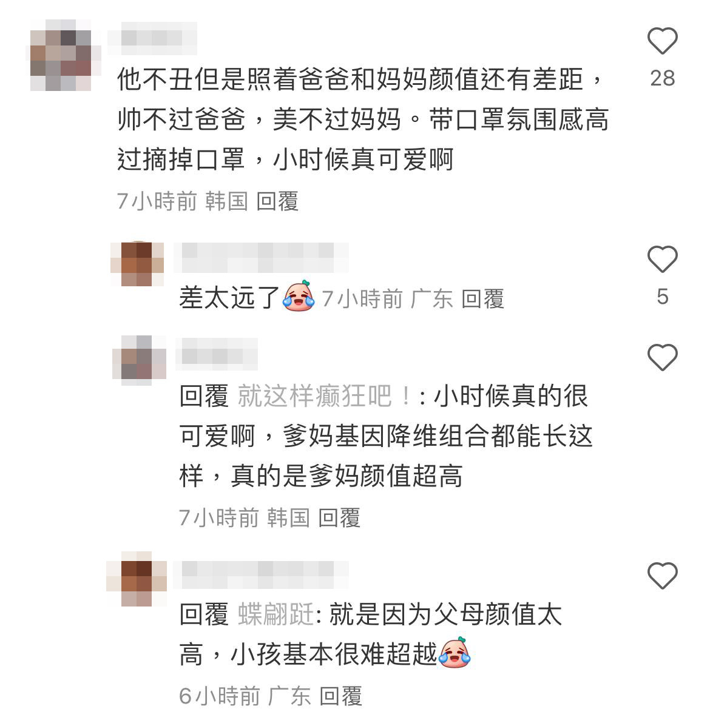Reply to the 6小時前 广东 comment
Screen dimensions: 710x726
(x=341, y=696)
